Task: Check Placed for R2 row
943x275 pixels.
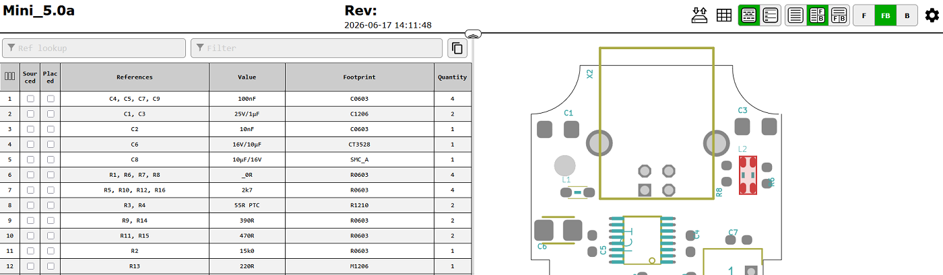Action: tap(51, 251)
